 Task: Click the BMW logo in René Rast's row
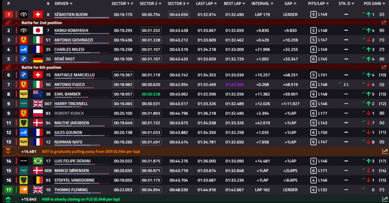tap(24, 59)
